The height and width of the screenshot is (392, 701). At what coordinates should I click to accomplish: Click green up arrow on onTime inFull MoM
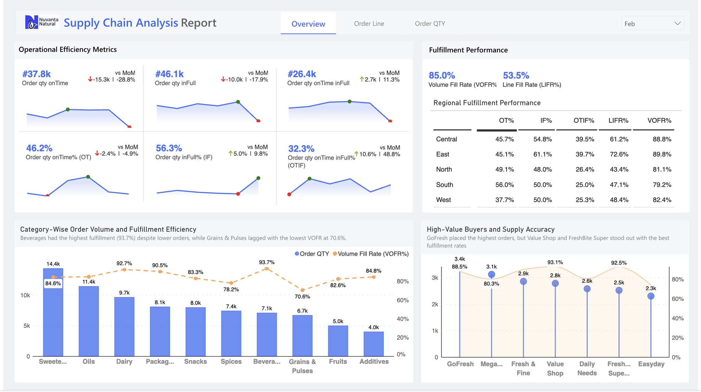(362, 79)
